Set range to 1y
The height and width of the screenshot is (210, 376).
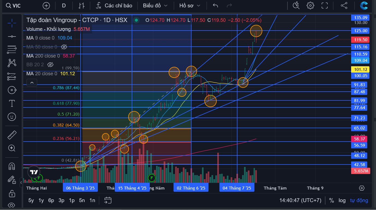click(x=41, y=200)
